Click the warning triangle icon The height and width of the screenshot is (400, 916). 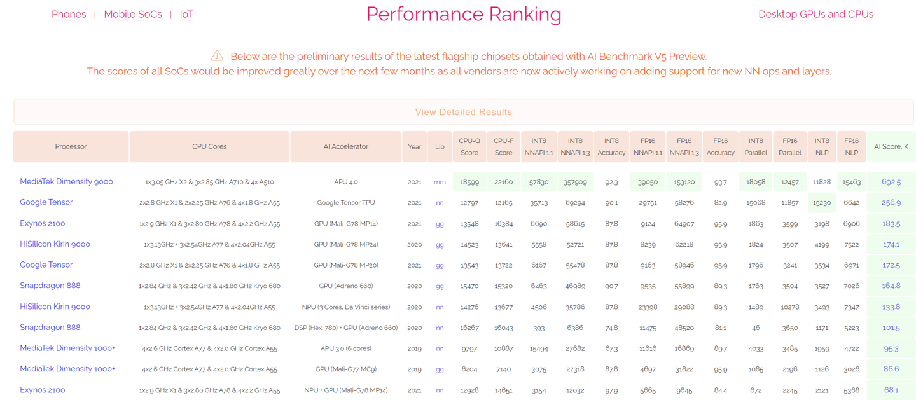217,56
